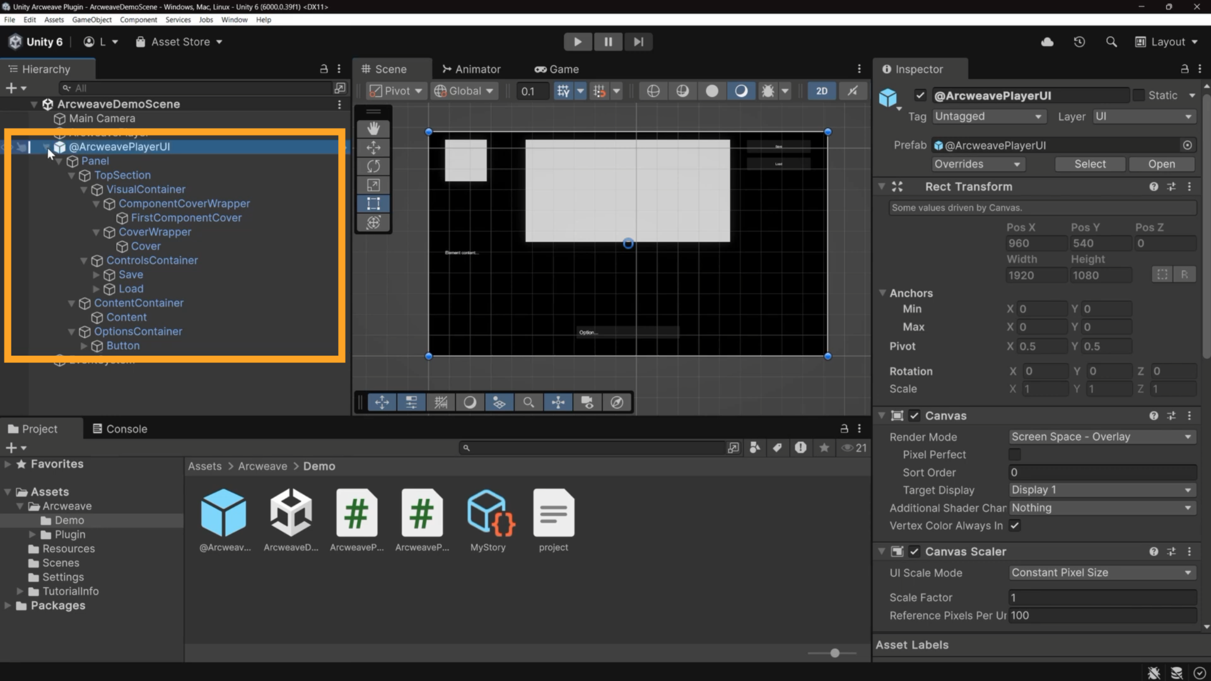Viewport: 1211px width, 681px height.
Task: Advance one frame with the Step button
Action: pyautogui.click(x=638, y=42)
